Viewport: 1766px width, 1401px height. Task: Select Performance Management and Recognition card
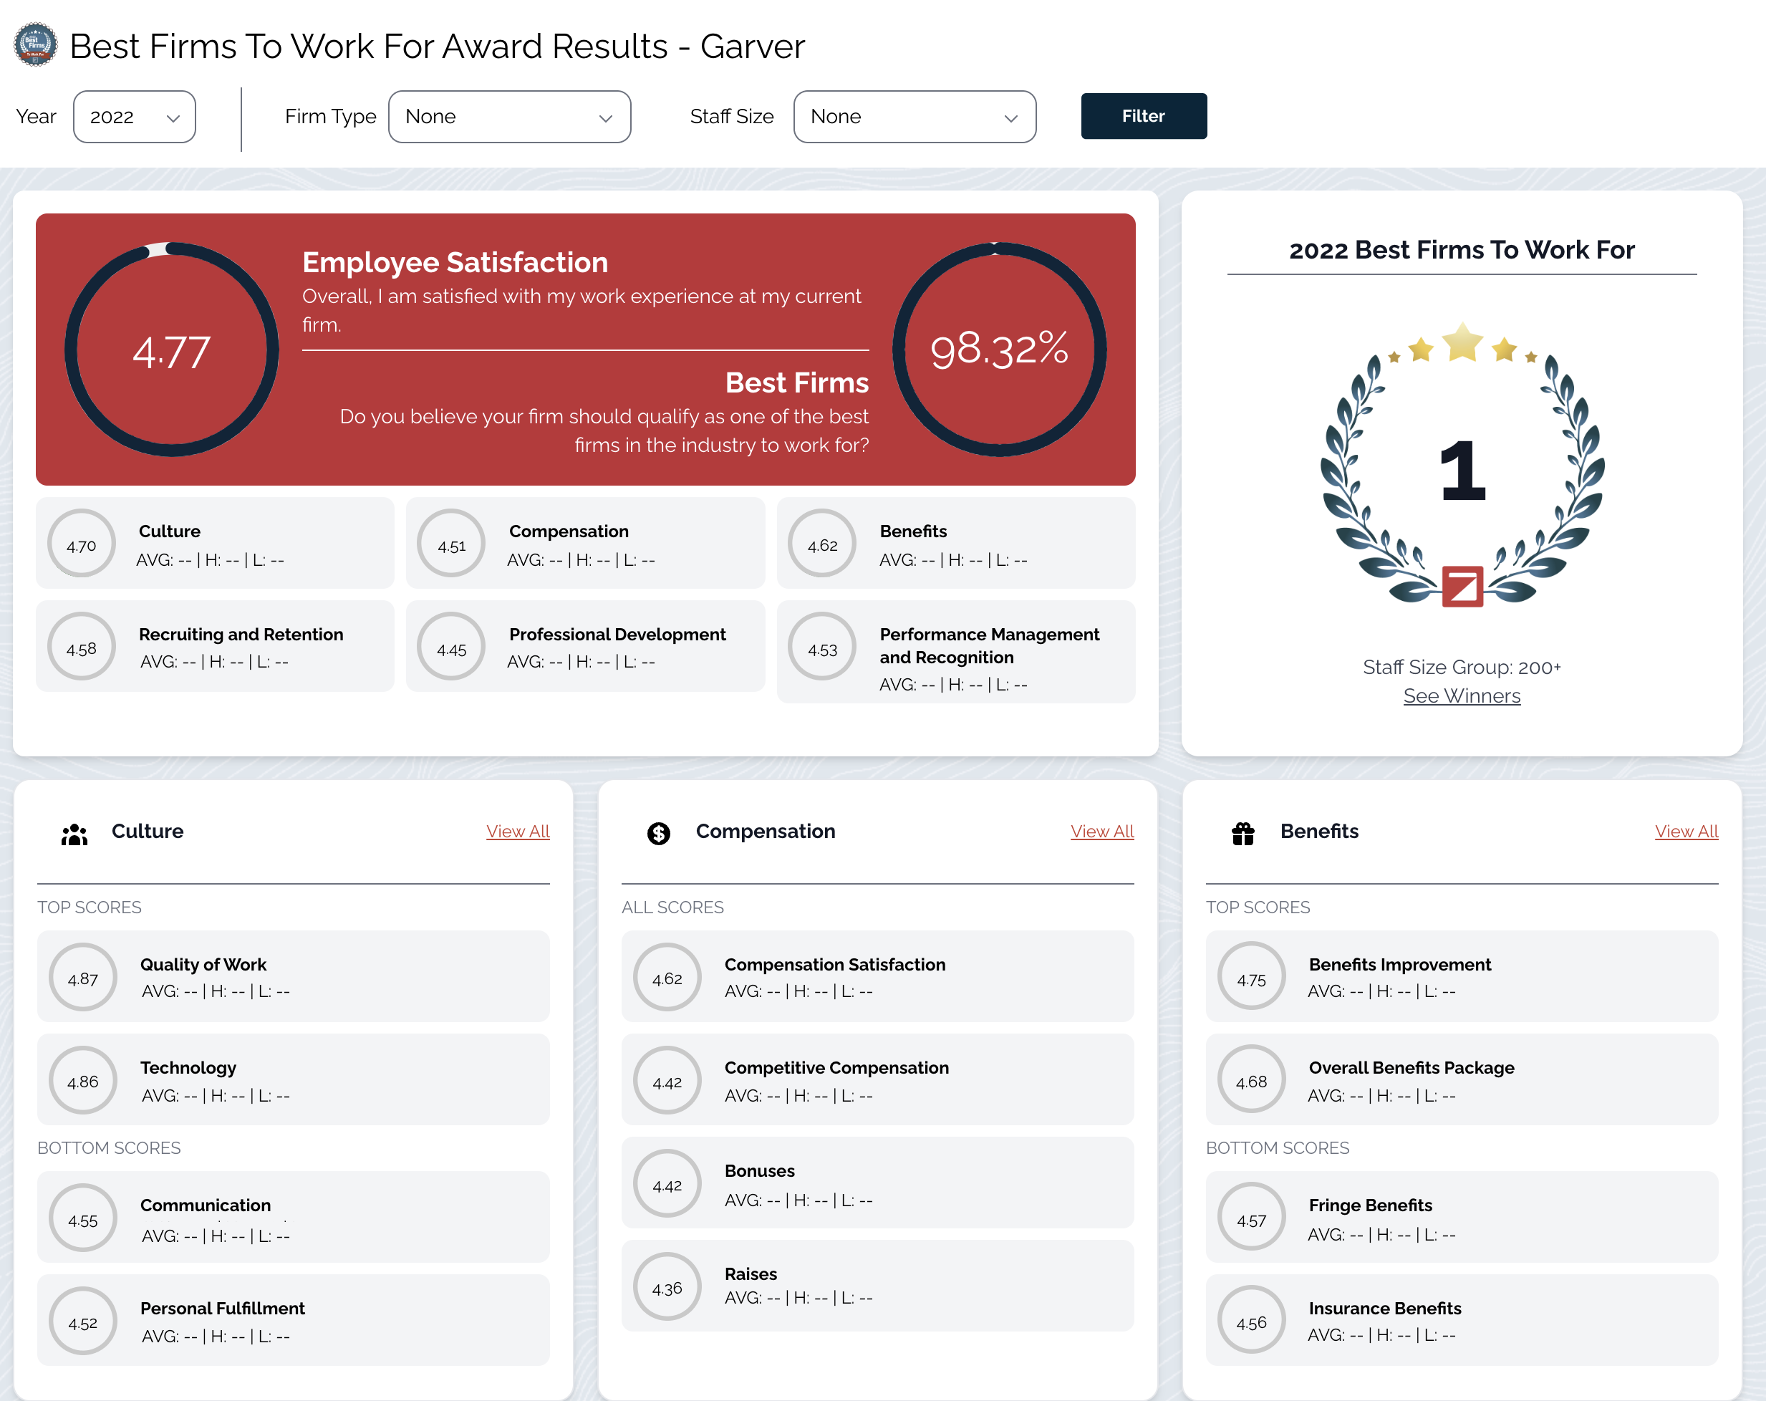[x=956, y=653]
